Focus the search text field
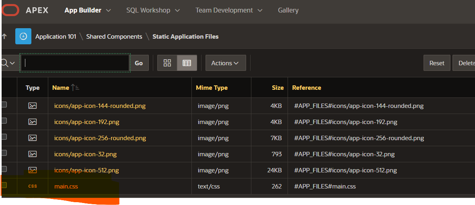Viewport: 475px width, 205px height. (x=75, y=63)
